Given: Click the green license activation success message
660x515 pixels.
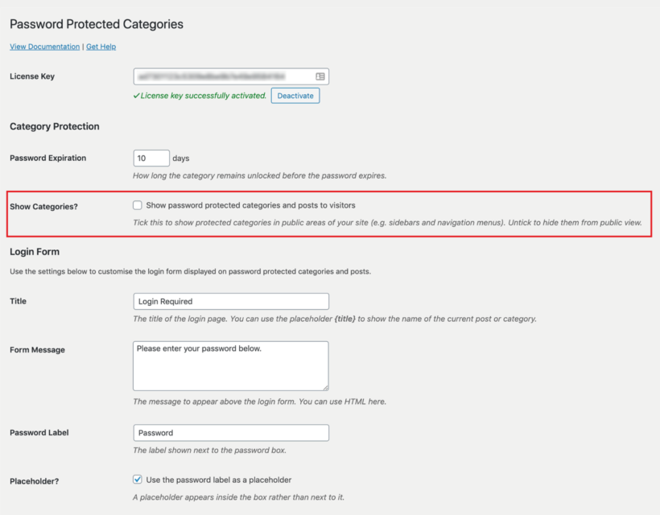Looking at the screenshot, I should point(203,95).
